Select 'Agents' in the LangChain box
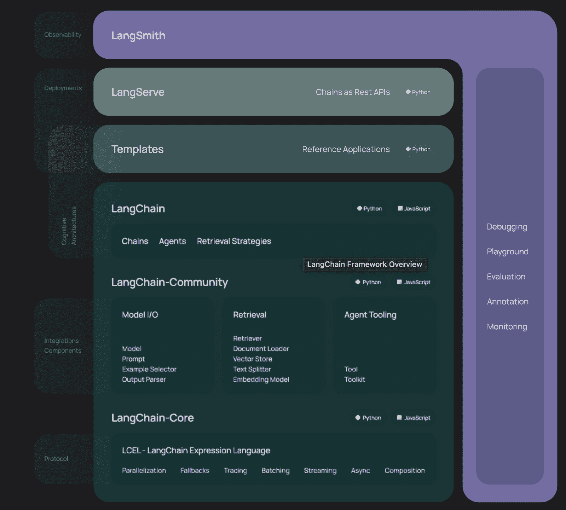 [x=173, y=241]
